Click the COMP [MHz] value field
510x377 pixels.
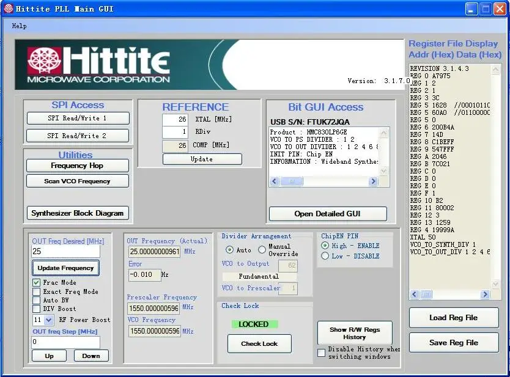coord(175,145)
